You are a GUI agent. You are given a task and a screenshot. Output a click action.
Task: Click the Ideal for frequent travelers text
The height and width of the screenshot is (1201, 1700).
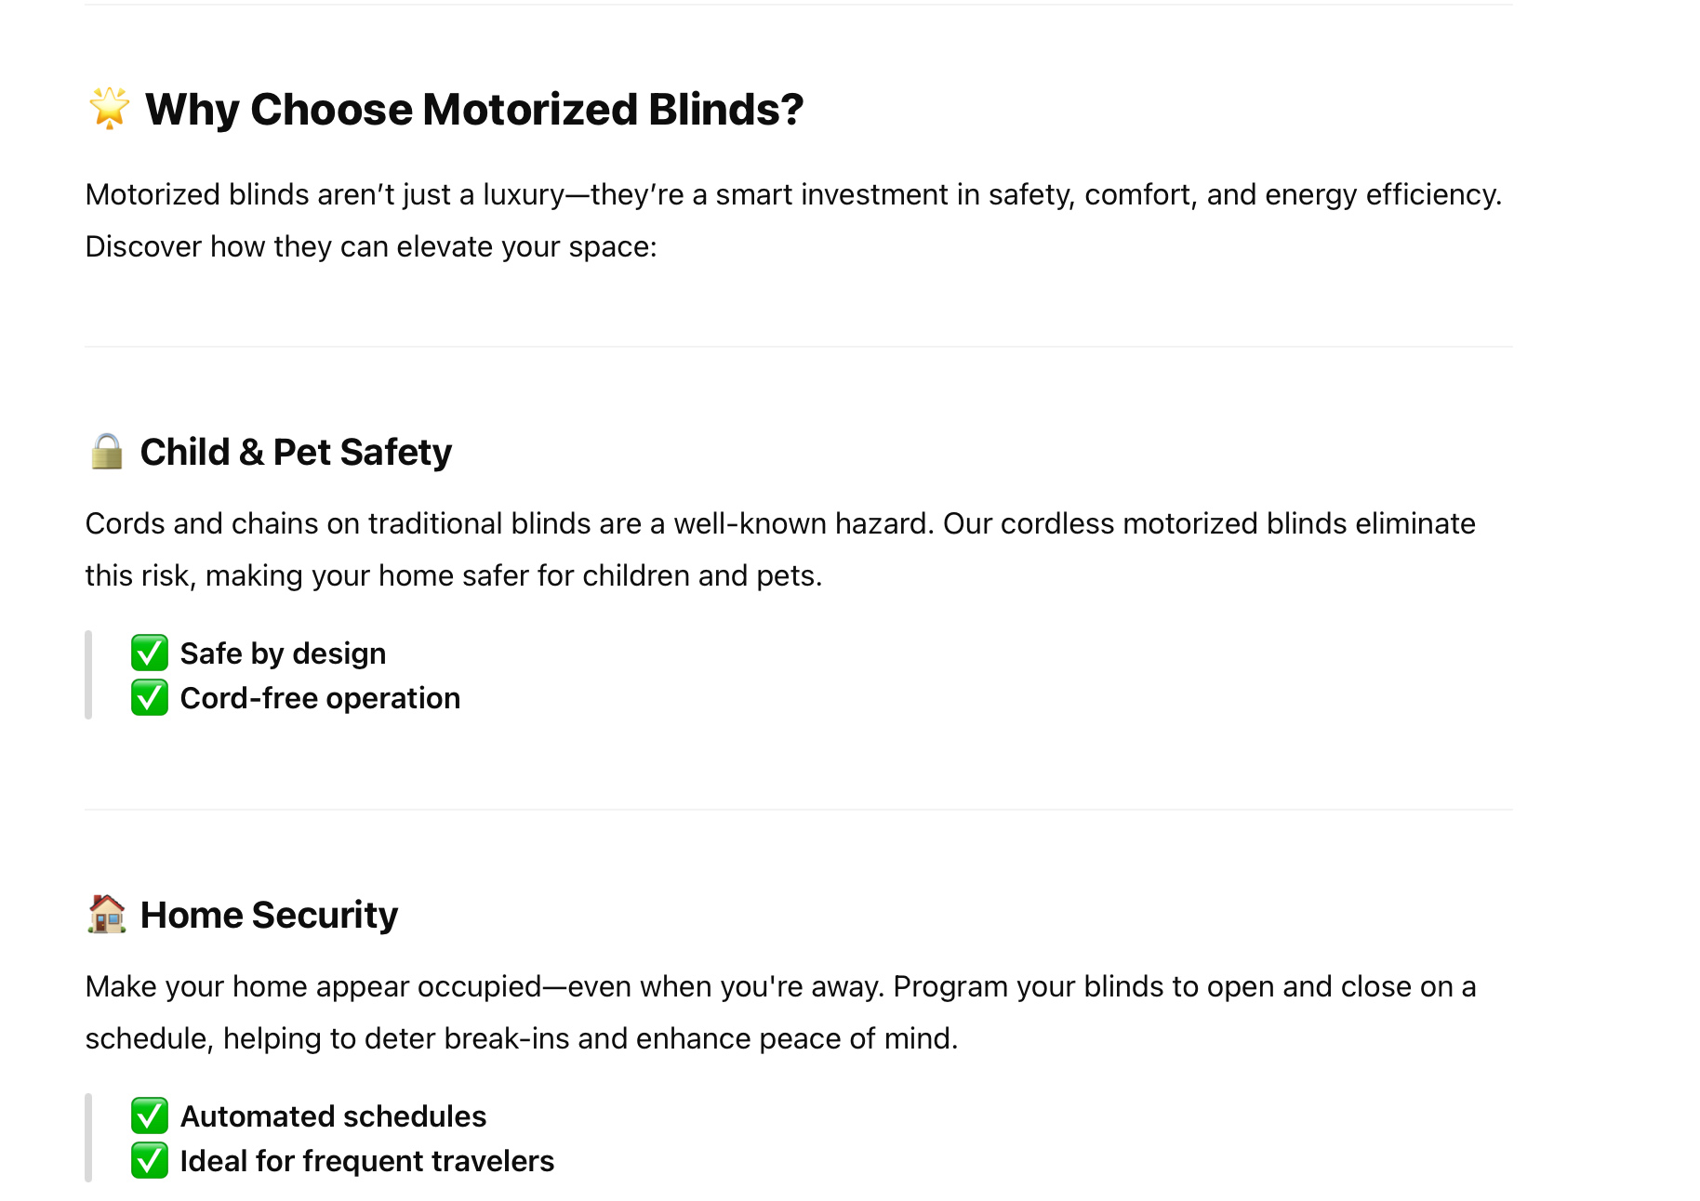point(366,1161)
